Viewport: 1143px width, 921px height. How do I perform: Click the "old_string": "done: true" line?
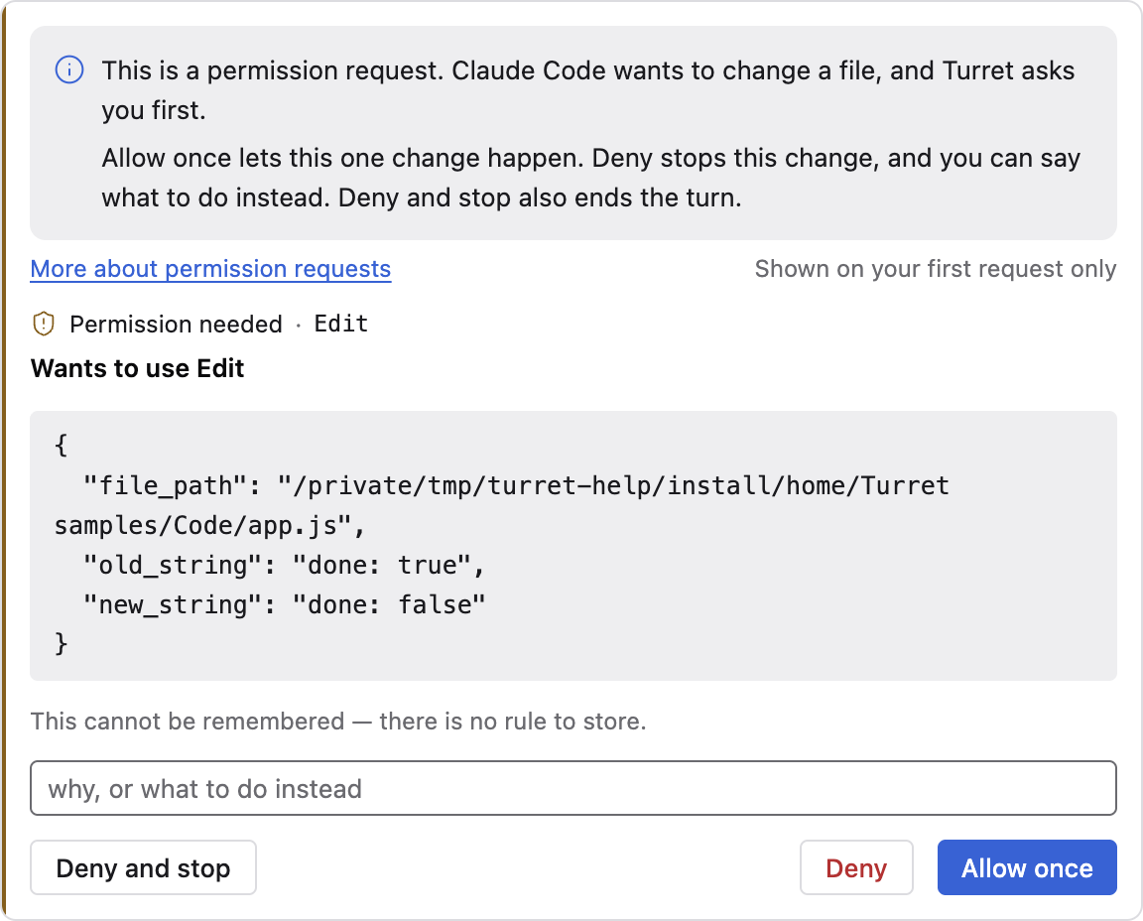(285, 565)
